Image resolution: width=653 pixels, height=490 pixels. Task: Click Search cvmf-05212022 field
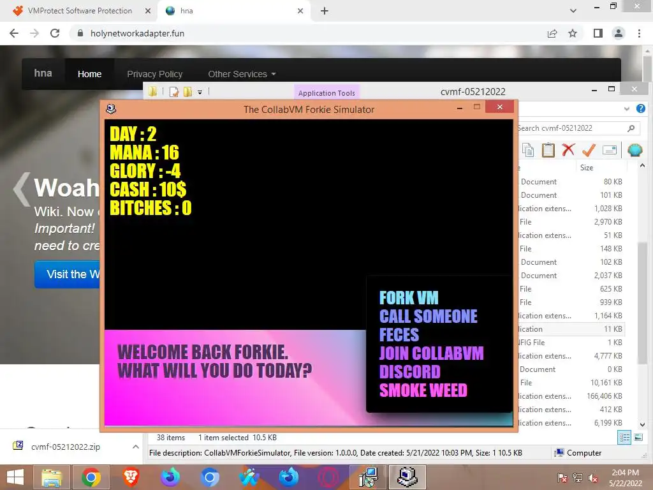[x=571, y=128]
